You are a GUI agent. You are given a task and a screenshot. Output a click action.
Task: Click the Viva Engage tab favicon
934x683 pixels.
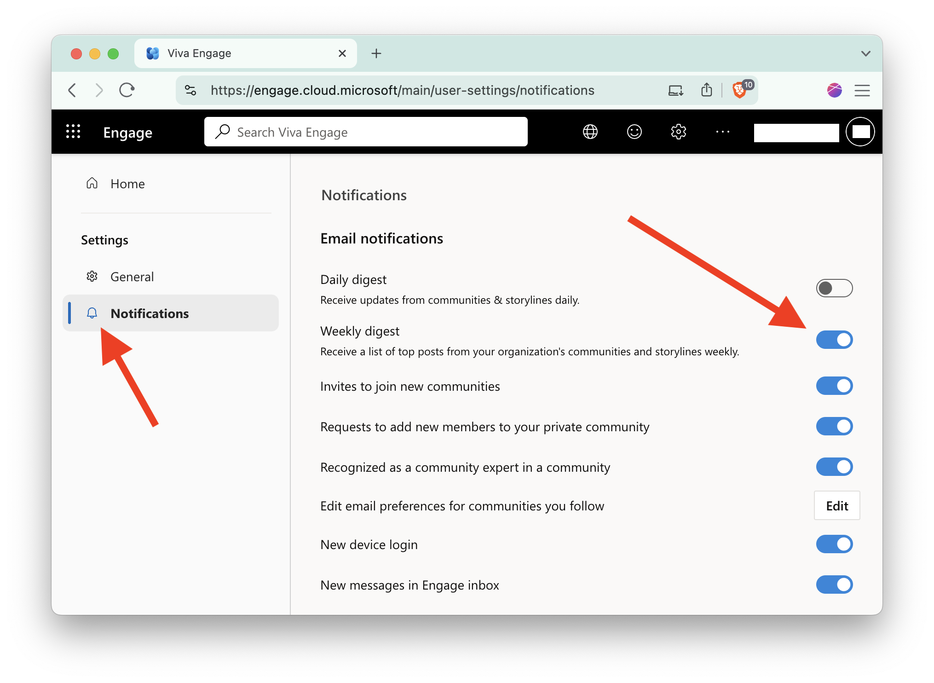point(153,53)
